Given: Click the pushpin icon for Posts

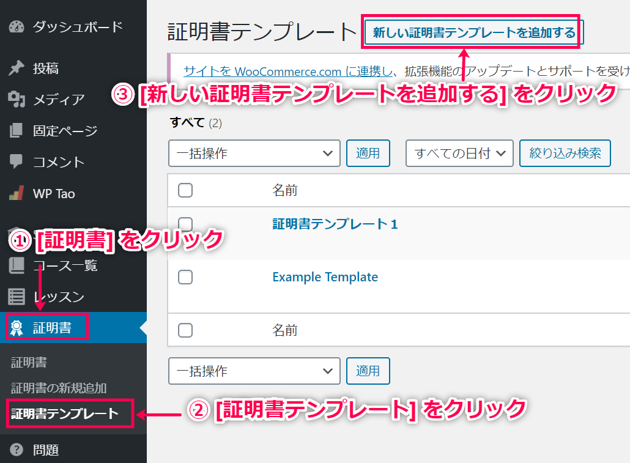Looking at the screenshot, I should (17, 69).
